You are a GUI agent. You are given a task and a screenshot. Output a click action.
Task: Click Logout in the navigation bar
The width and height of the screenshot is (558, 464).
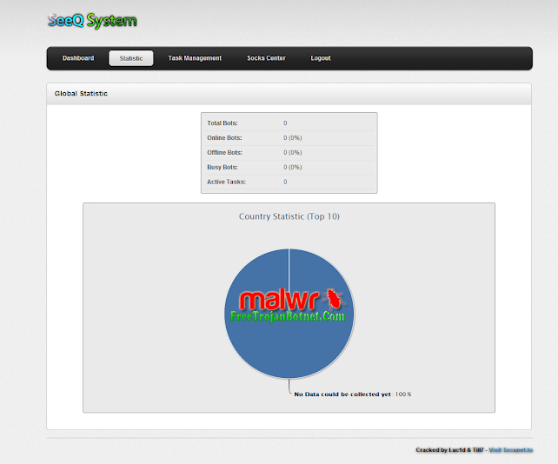click(x=321, y=58)
